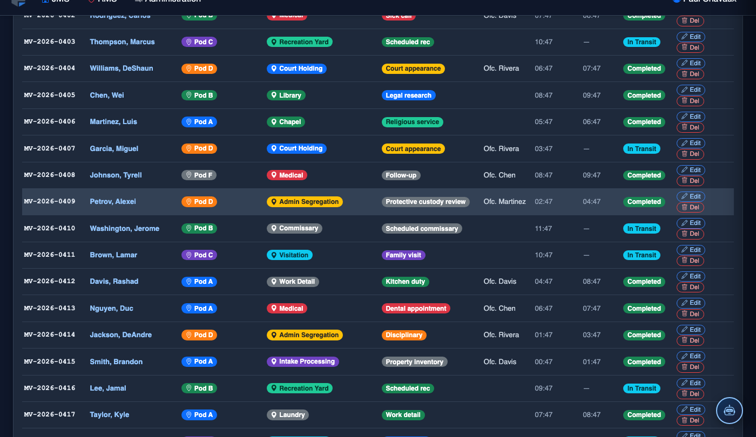Click marker icon in Johnson, Tyrell's Medical badge
This screenshot has height=437, width=756.
[274, 175]
